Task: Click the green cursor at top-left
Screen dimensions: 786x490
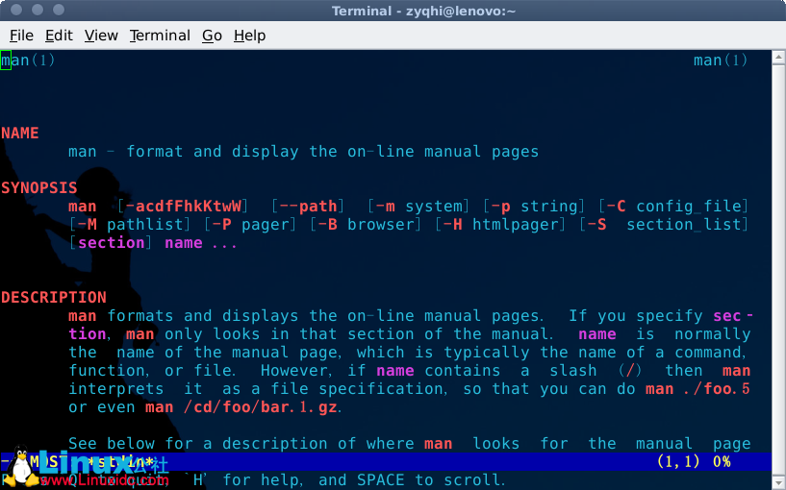Action: click(6, 61)
